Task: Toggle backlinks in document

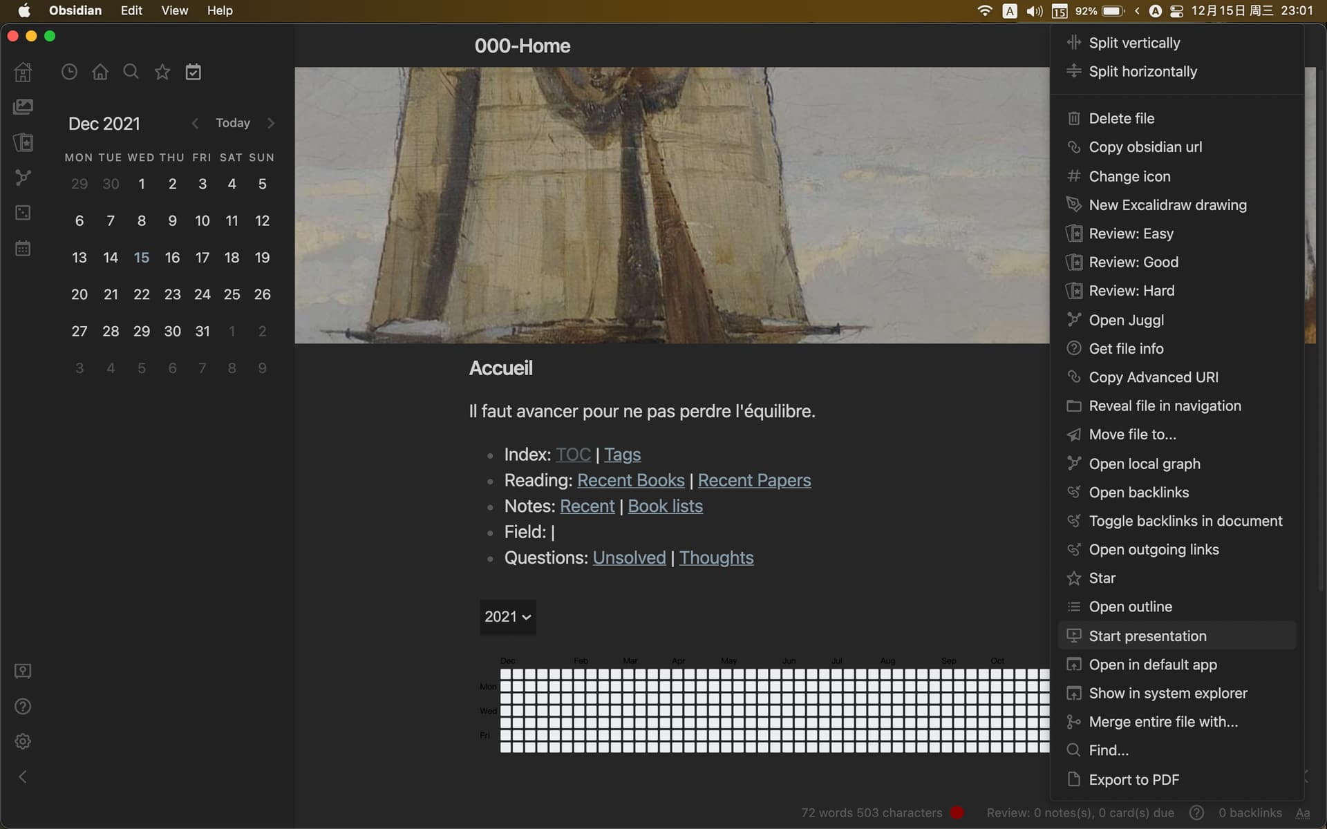Action: tap(1185, 521)
